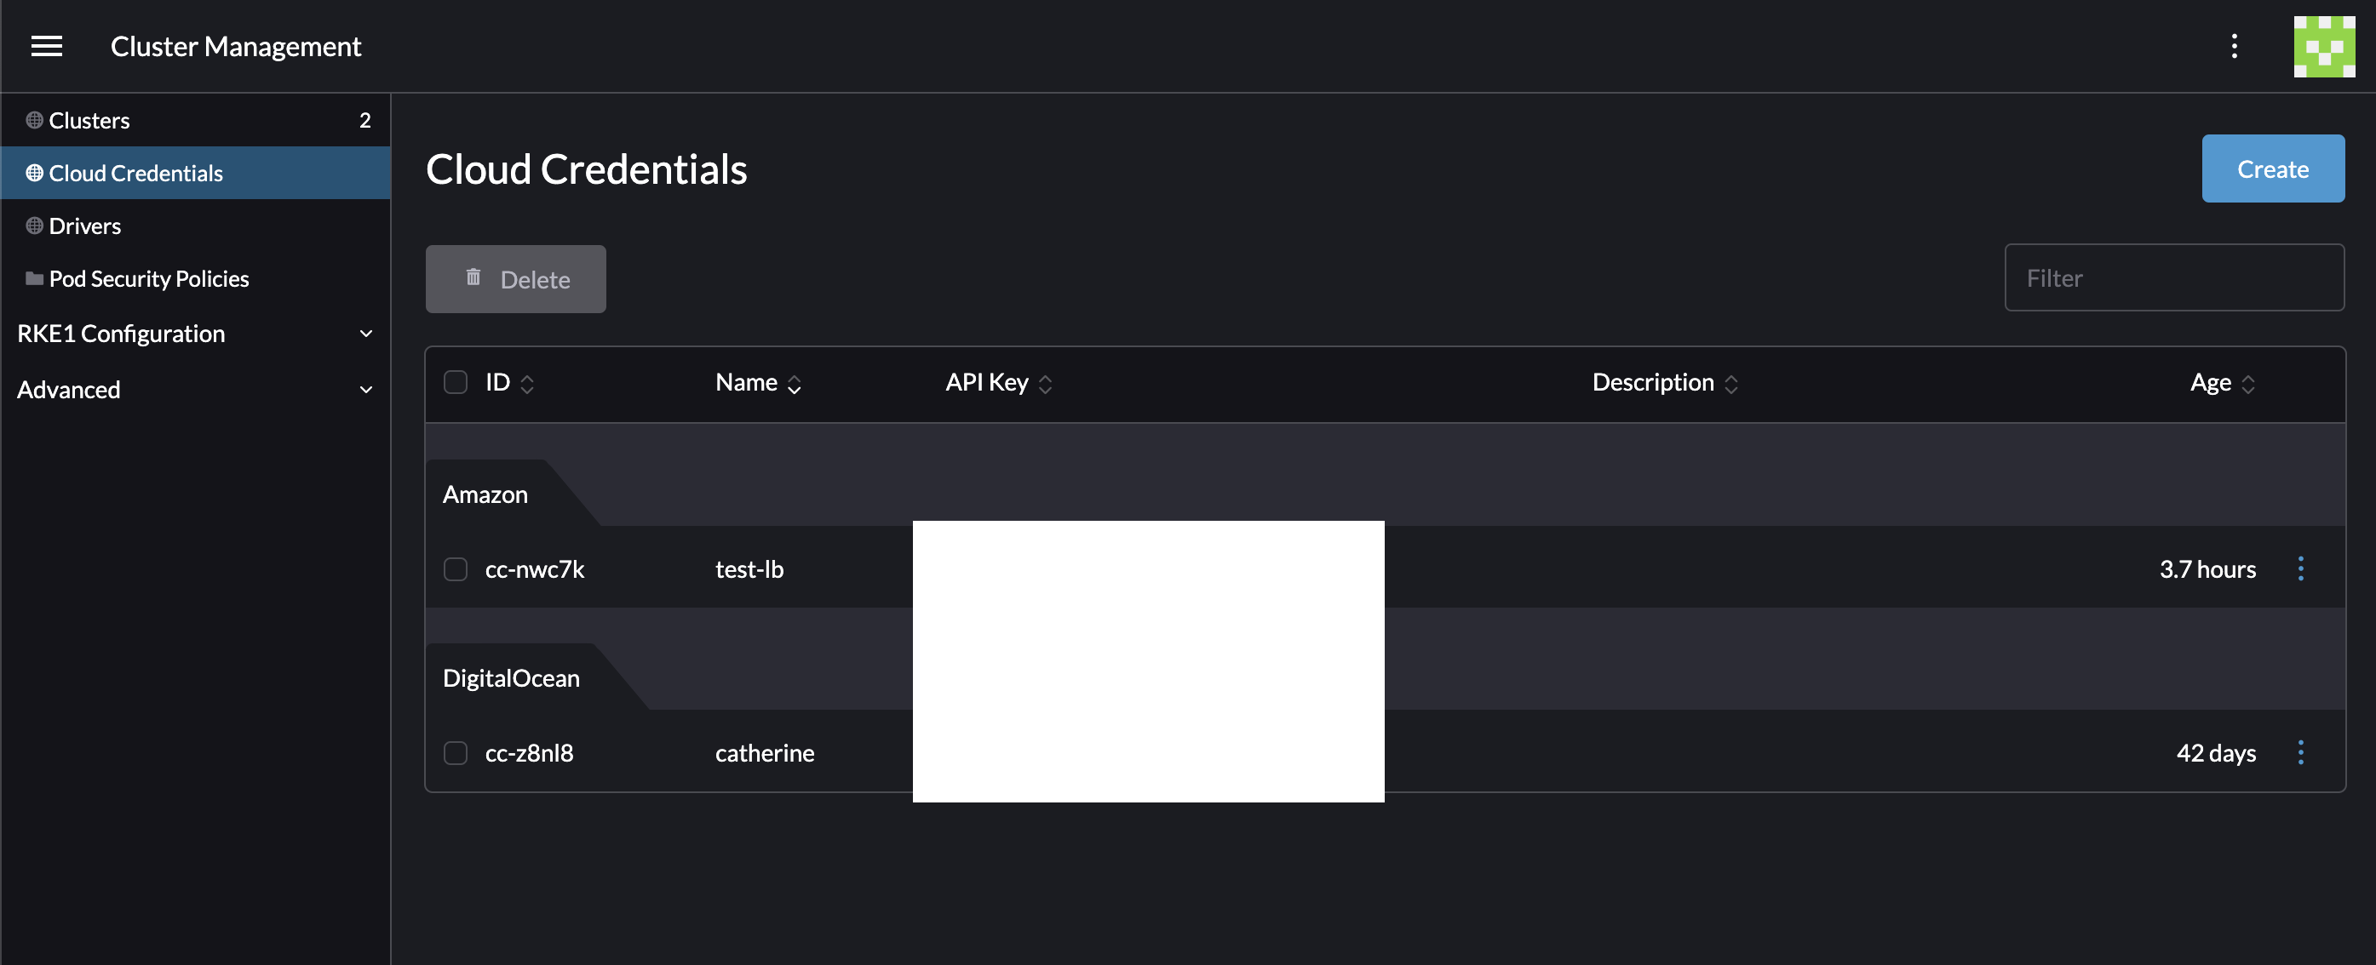Check the test-lb credential row checkbox
2376x965 pixels.
456,568
